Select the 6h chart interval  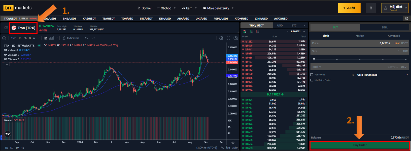(25, 38)
